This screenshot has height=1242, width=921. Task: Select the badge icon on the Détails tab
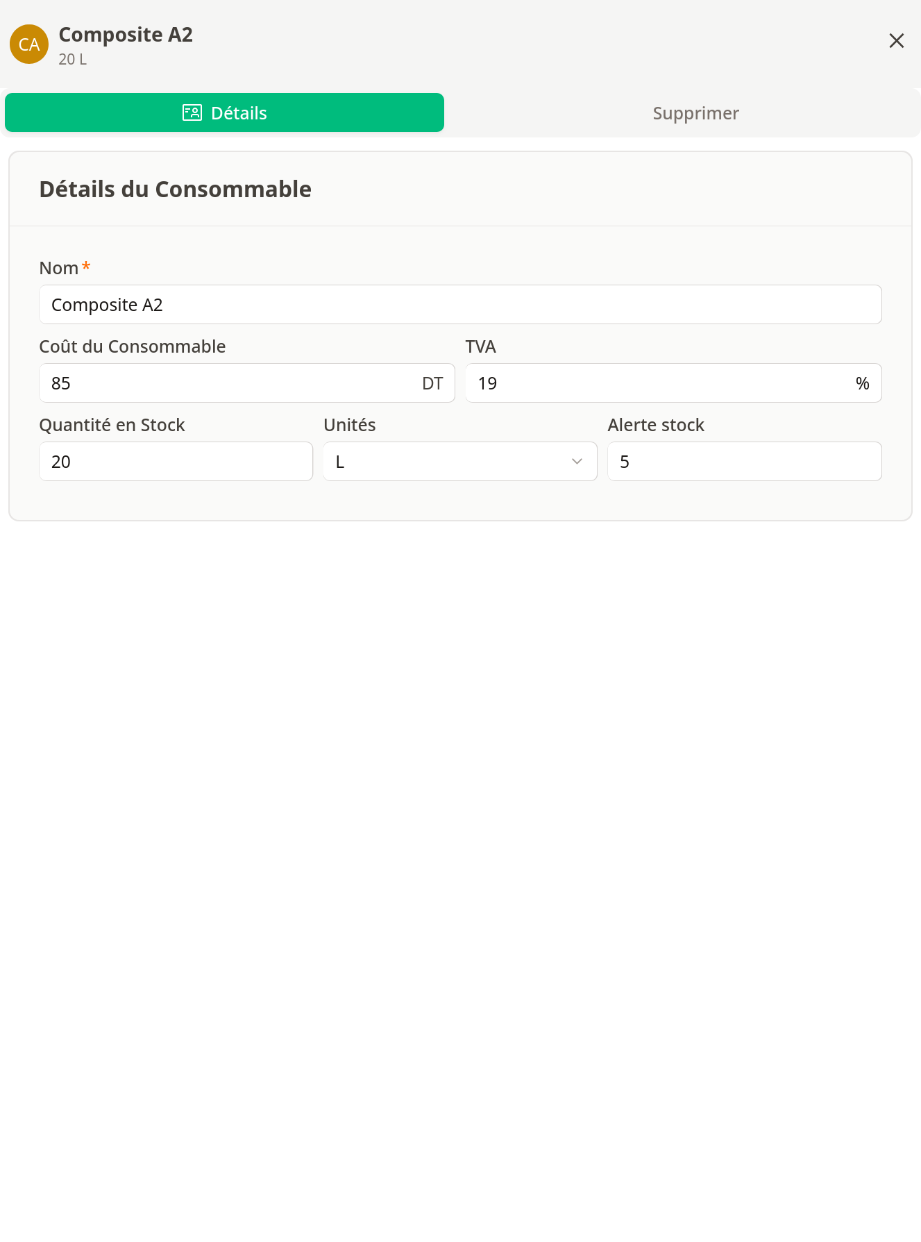[x=192, y=112]
